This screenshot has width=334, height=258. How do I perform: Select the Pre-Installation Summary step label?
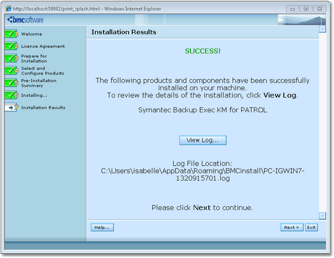(x=39, y=83)
